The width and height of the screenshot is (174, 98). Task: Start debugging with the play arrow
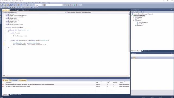coord(33,5)
